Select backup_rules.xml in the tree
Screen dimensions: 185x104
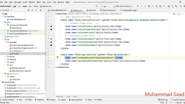18,68
